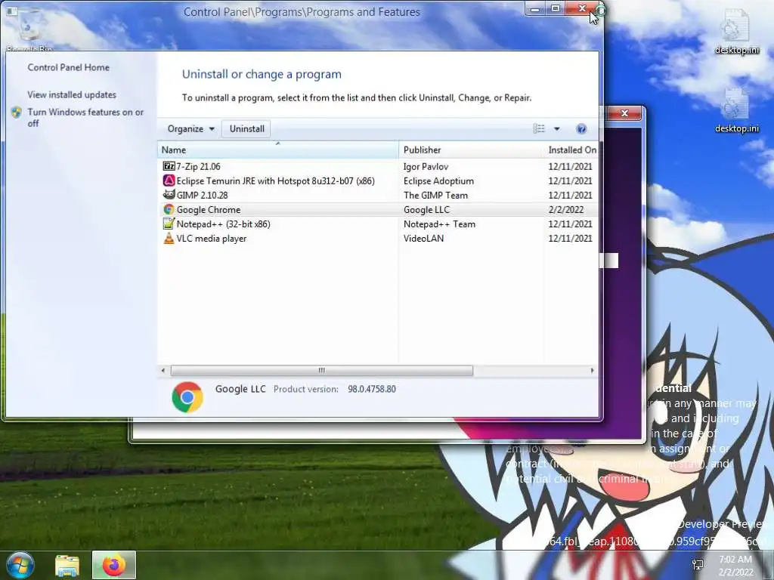Click the Igor Pavlov publisher cell
Image resolution: width=774 pixels, height=580 pixels.
426,166
